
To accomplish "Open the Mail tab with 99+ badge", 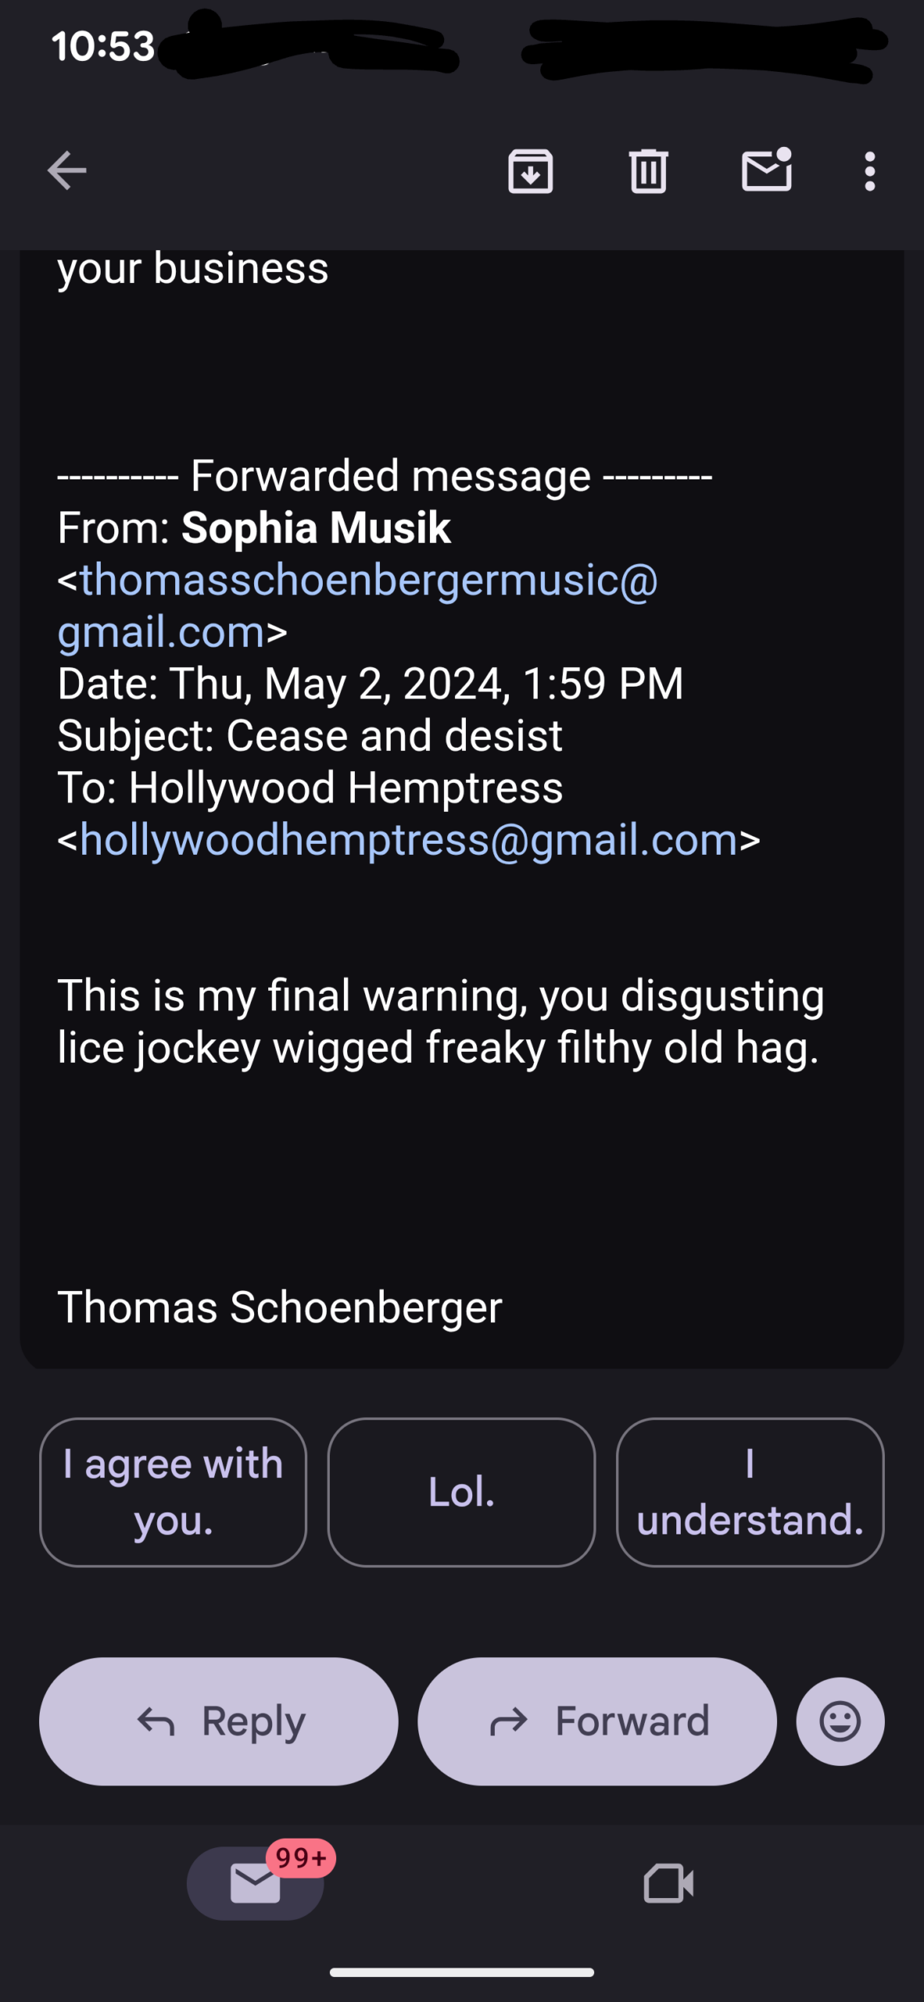I will [x=256, y=1882].
